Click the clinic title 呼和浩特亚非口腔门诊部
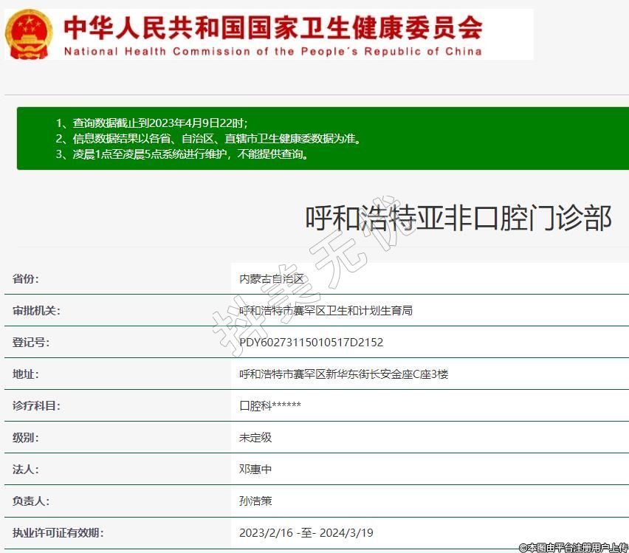Viewport: 629px width, 553px height. pos(458,218)
